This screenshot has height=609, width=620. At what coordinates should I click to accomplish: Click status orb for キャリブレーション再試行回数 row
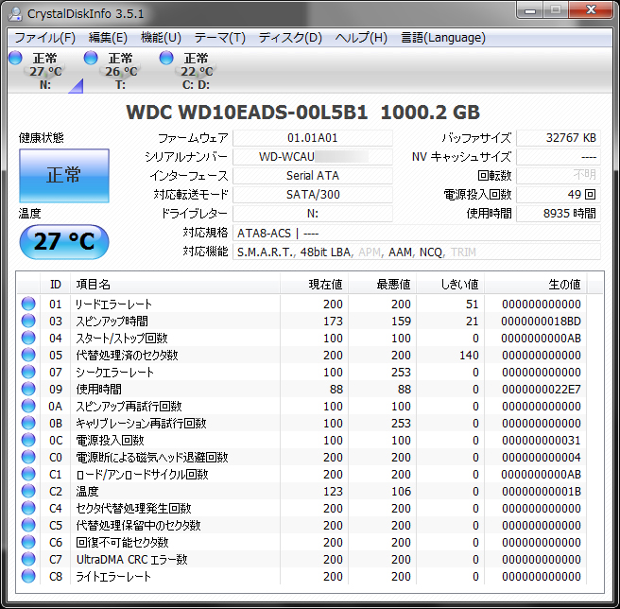[x=28, y=423]
